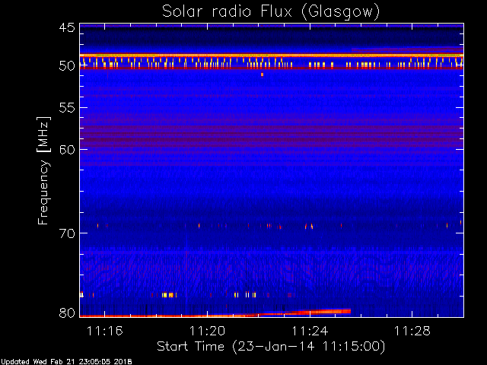Click the 11:16 time tick label
The image size is (487, 365).
pyautogui.click(x=105, y=331)
